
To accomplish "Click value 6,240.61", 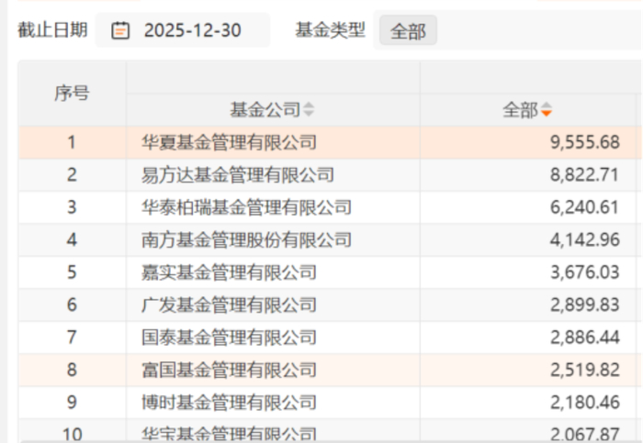I will point(584,207).
